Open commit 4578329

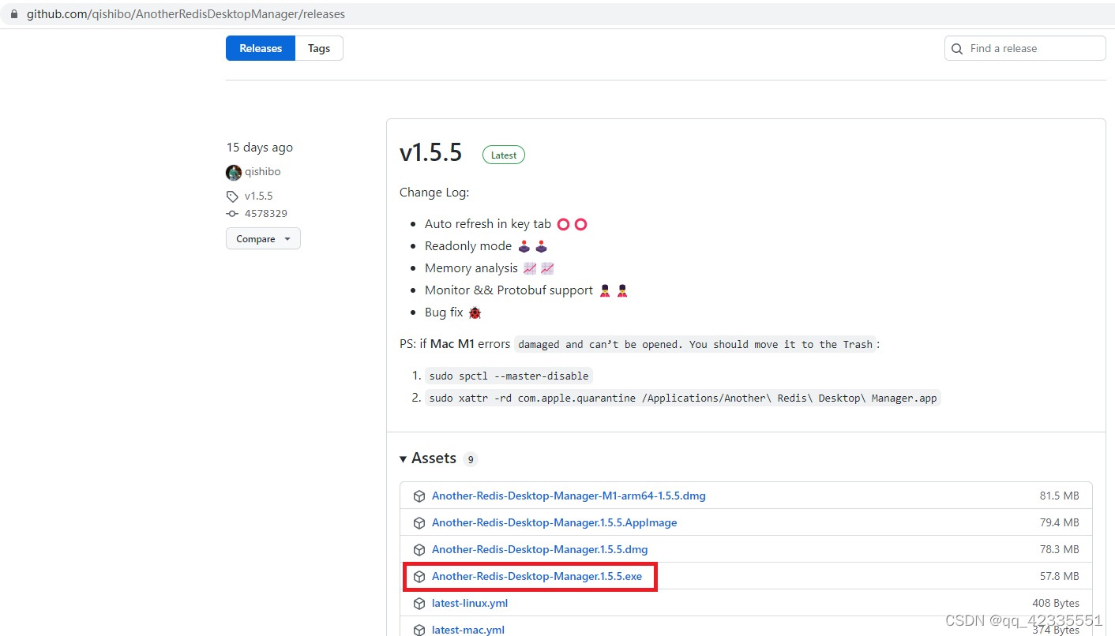click(266, 214)
